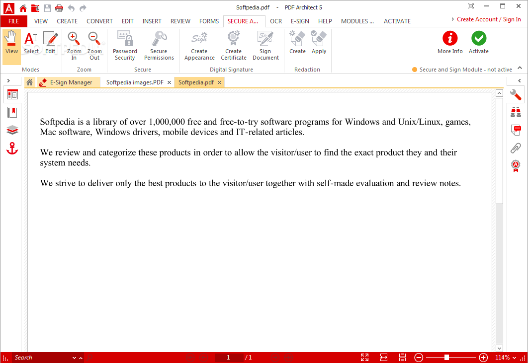Screen dimensions: 528x363
Task: Click Apply redaction
Action: (319, 43)
